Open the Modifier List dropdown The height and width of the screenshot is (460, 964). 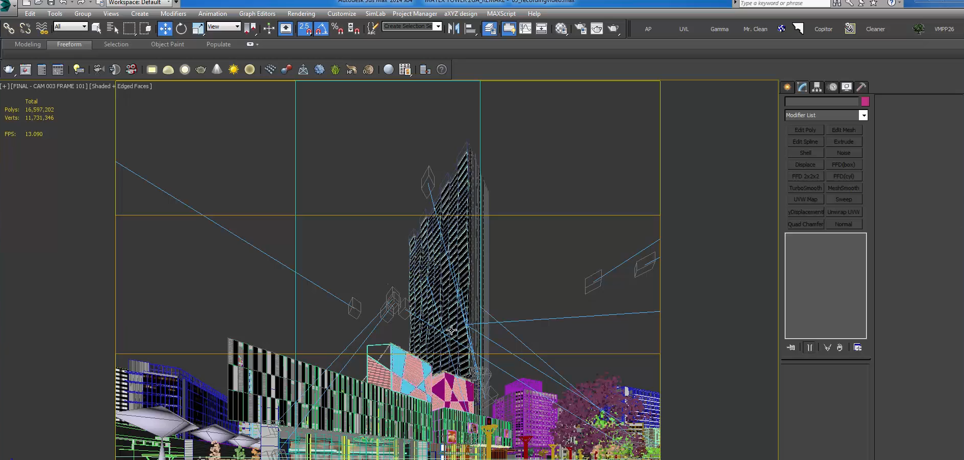coord(864,115)
